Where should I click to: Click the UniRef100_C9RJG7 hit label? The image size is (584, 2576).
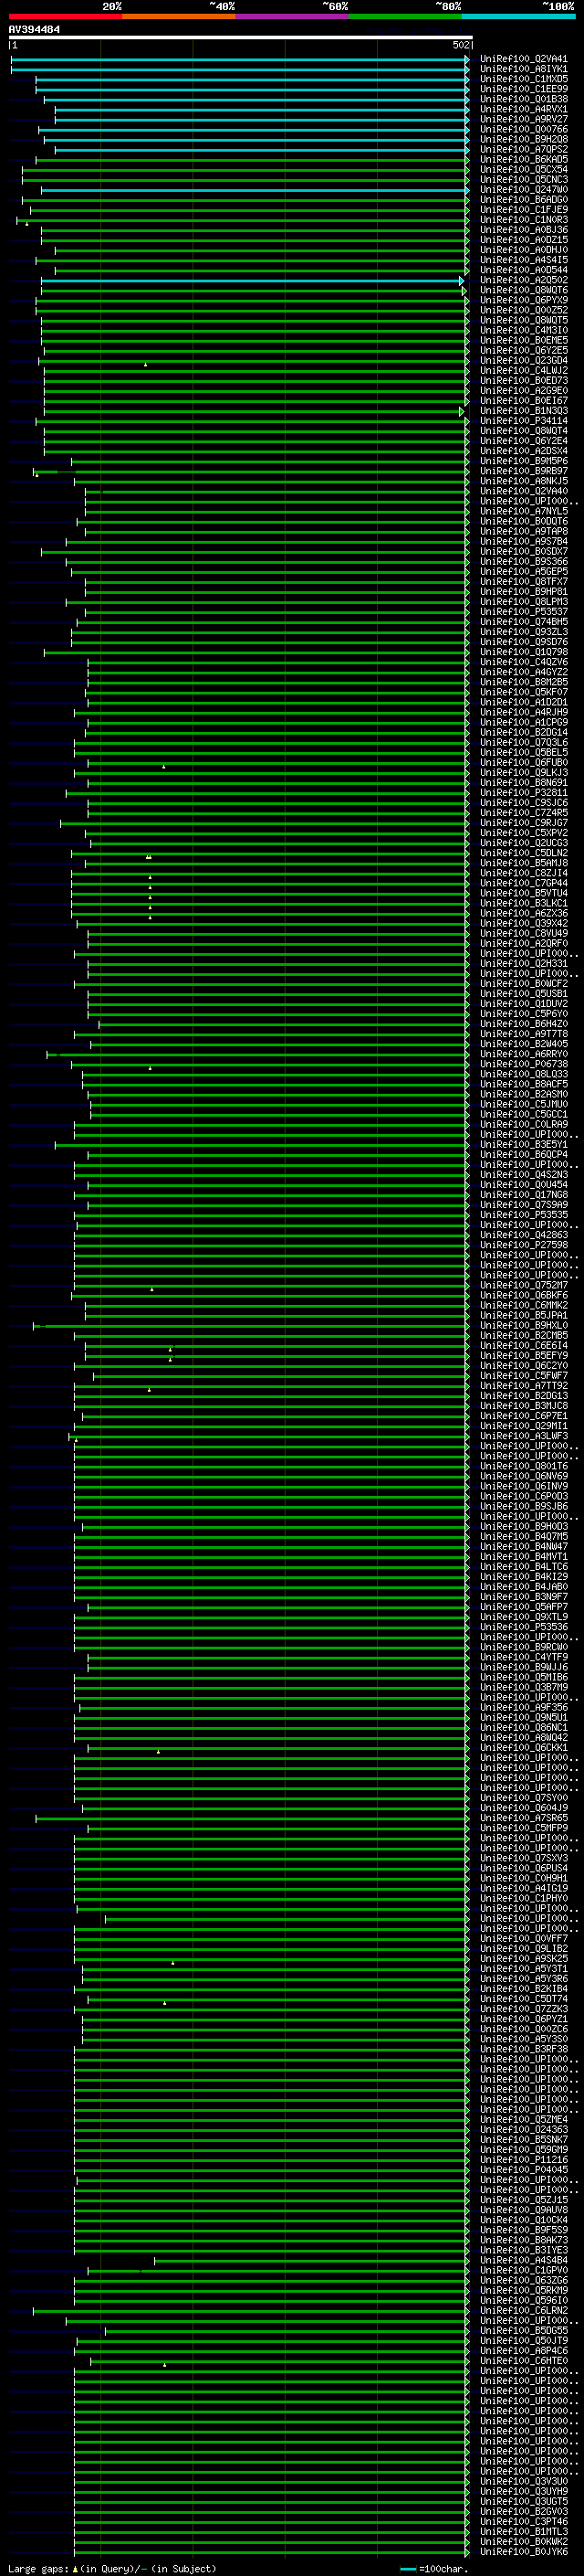tap(523, 823)
